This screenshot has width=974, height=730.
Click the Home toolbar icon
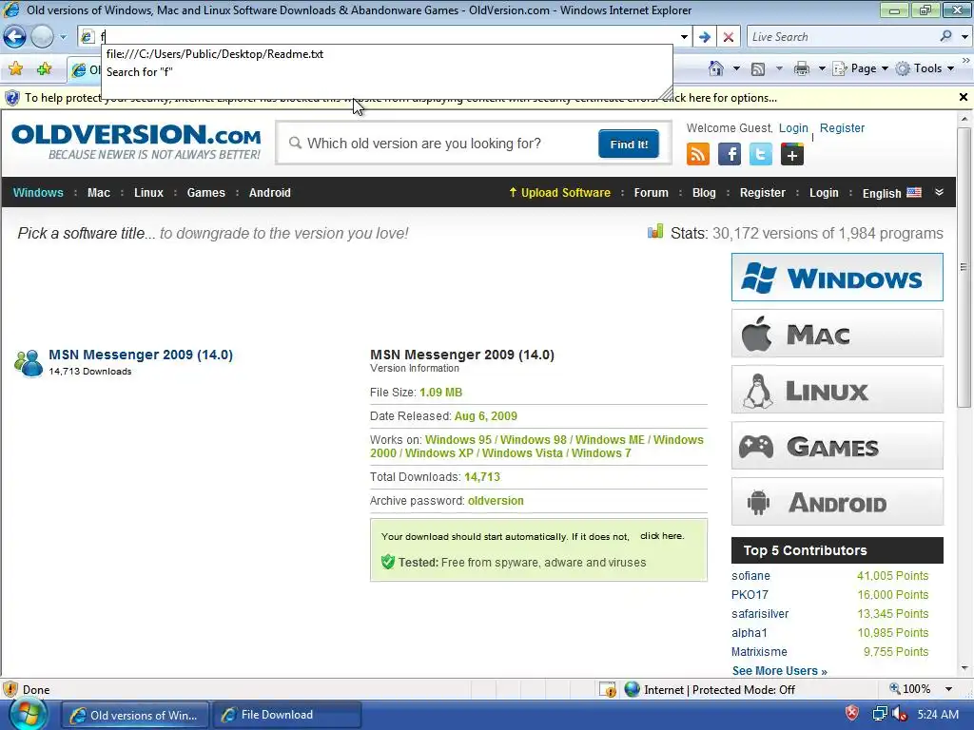coord(716,68)
